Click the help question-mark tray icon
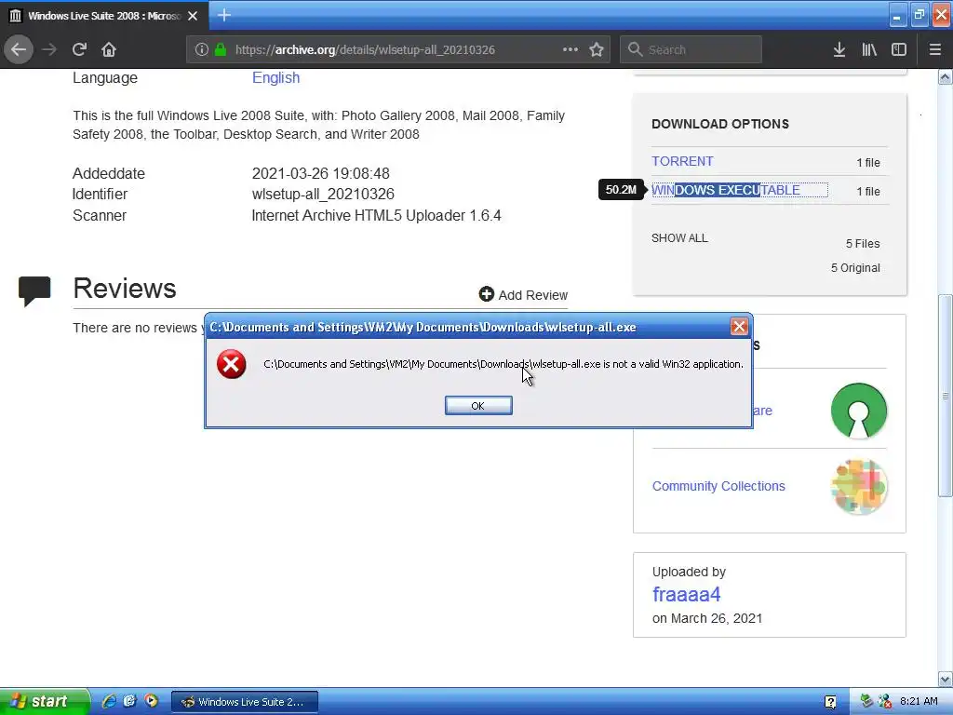This screenshot has height=715, width=953. coord(830,702)
